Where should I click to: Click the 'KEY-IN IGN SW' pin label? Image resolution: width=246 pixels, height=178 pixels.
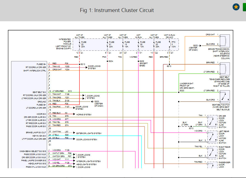coord(39,136)
